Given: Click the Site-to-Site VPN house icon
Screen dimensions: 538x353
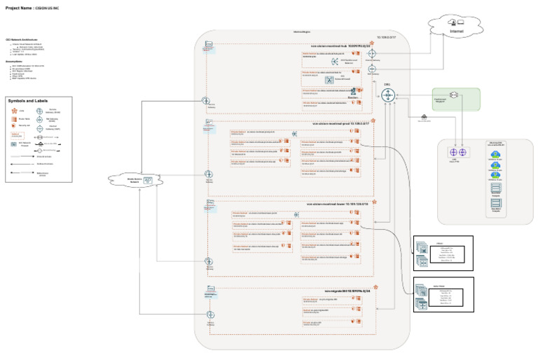Looking at the screenshot, I should (424, 118).
